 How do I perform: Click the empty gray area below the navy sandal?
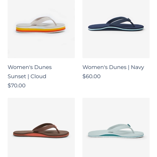(116, 45)
